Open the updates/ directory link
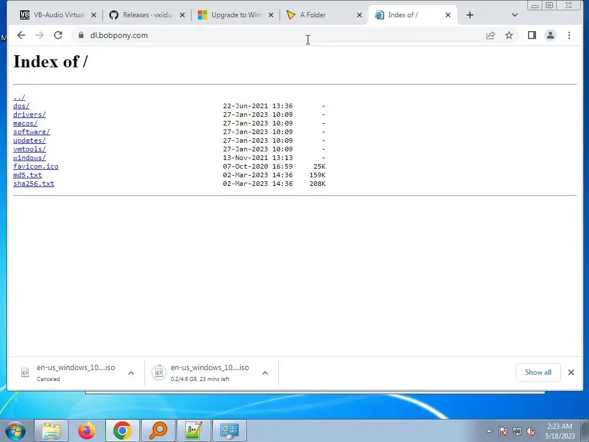Screen dimensions: 589x442 (x=29, y=140)
